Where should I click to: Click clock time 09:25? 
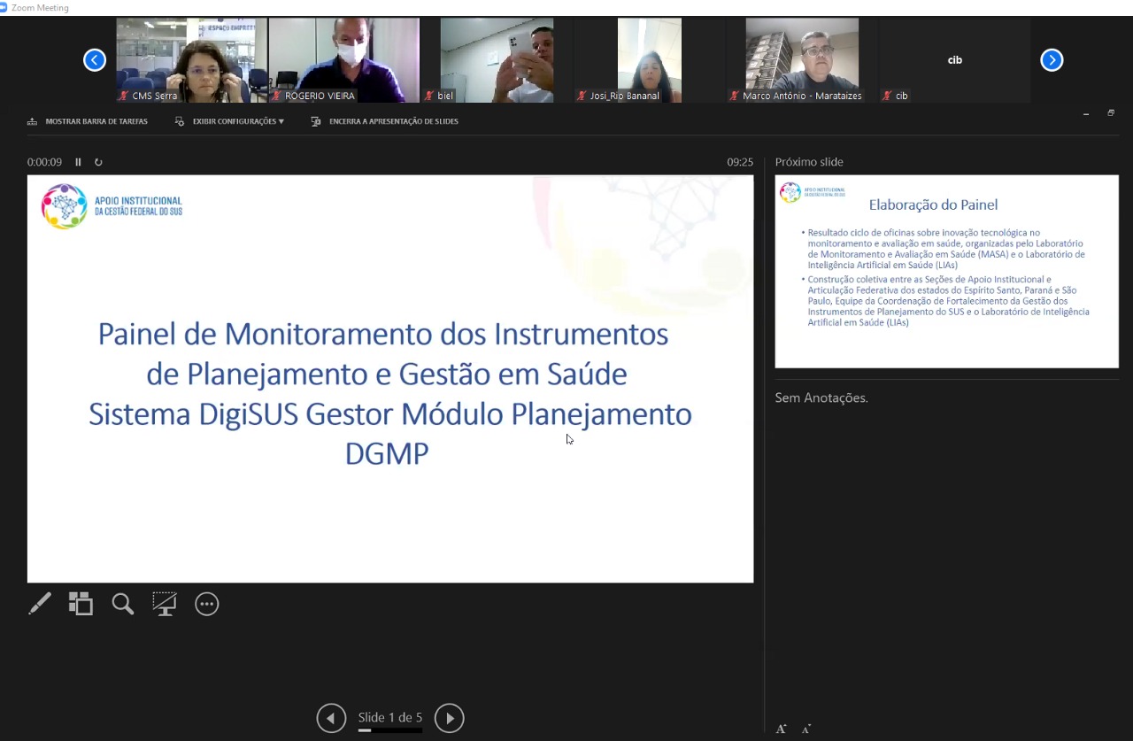pyautogui.click(x=740, y=162)
